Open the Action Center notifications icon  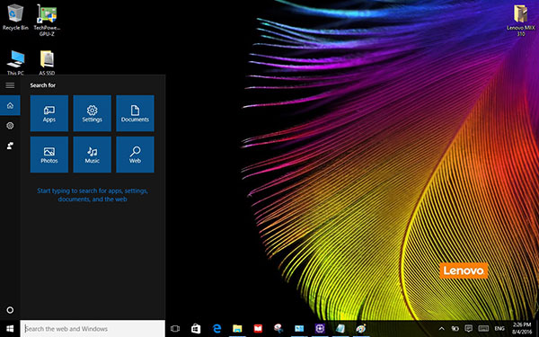(469, 329)
